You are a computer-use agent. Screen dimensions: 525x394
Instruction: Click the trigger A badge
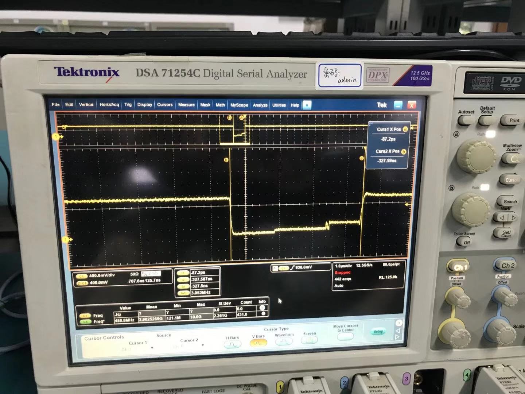pos(275,268)
